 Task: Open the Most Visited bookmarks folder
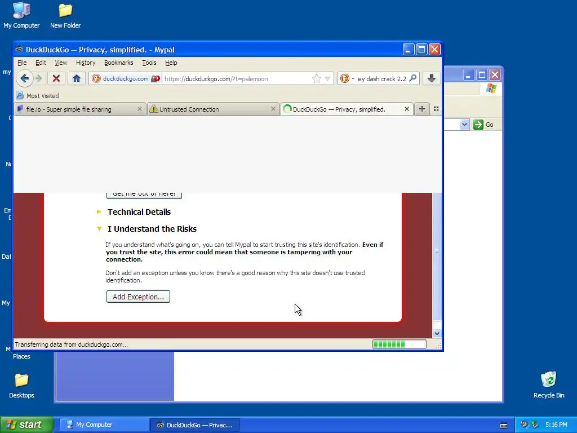pos(38,96)
